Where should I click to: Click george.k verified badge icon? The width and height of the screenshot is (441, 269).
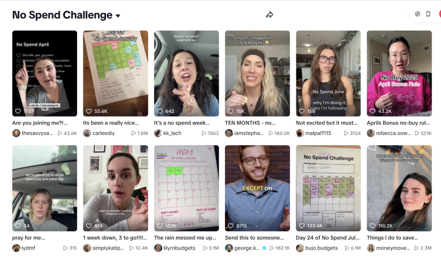coord(264,248)
